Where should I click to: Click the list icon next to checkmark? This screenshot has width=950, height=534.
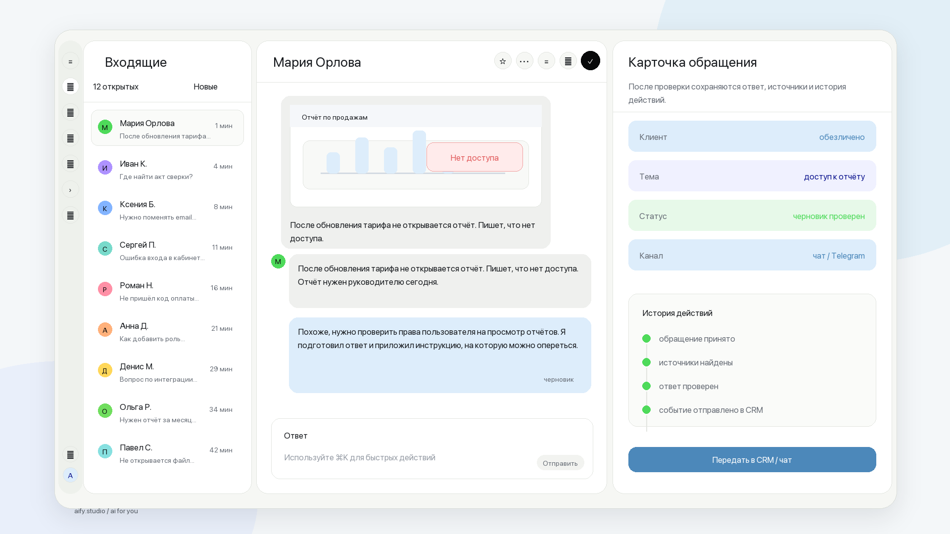(x=568, y=61)
